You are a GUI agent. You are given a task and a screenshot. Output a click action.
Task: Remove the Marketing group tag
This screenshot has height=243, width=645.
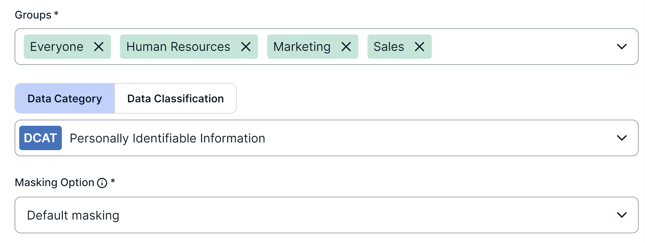pyautogui.click(x=346, y=47)
